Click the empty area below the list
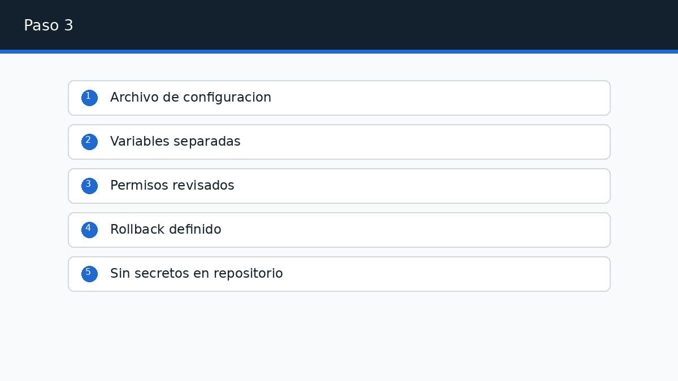The image size is (678, 381). coord(339,336)
